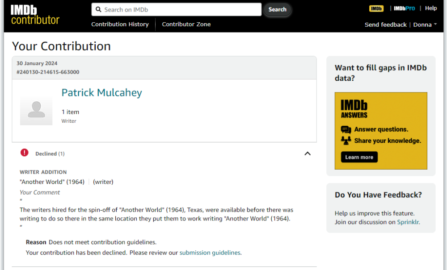447x270 pixels.
Task: Switch to the Contribution History tab
Action: coord(120,24)
